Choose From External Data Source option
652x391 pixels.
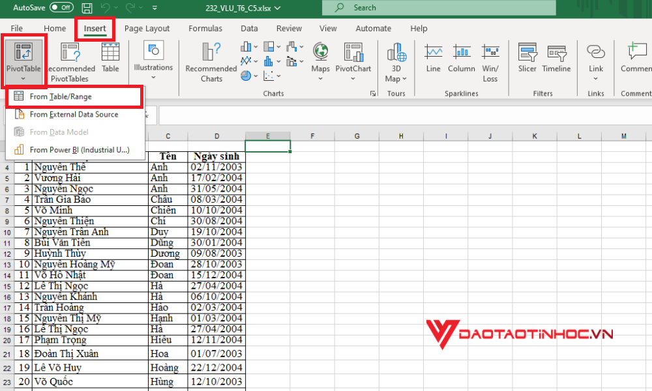(x=75, y=114)
